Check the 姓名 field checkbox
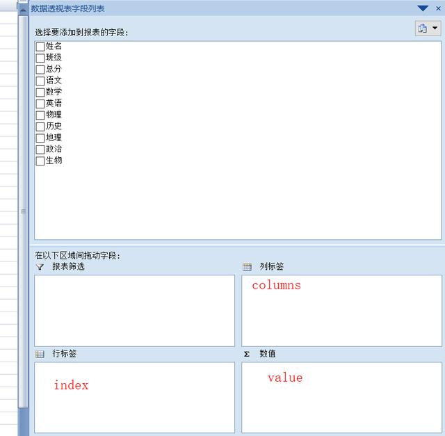The height and width of the screenshot is (436, 445). pos(40,47)
